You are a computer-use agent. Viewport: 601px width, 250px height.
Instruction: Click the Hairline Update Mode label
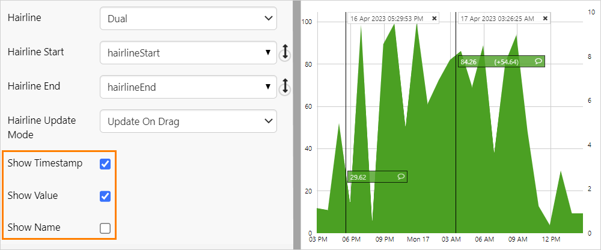point(42,127)
